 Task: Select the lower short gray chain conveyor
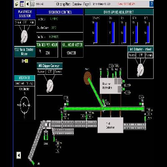[63, 132]
